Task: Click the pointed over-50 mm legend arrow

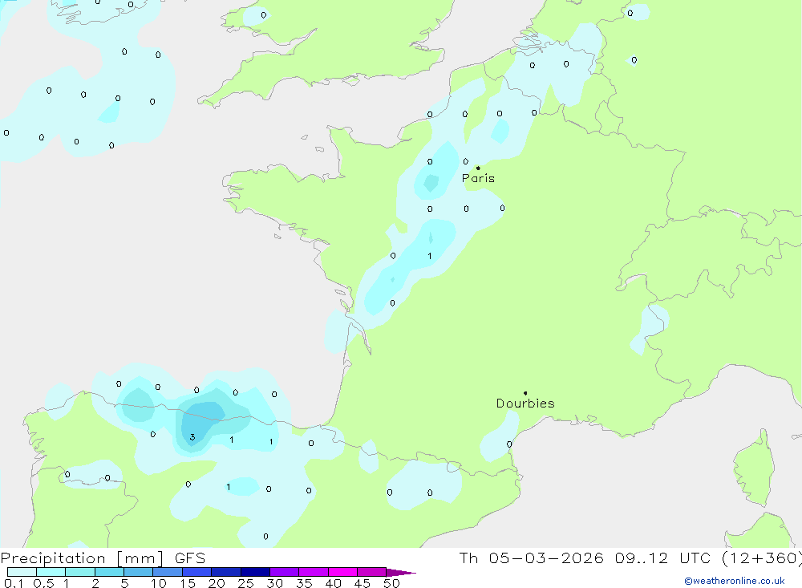Action: pyautogui.click(x=401, y=573)
